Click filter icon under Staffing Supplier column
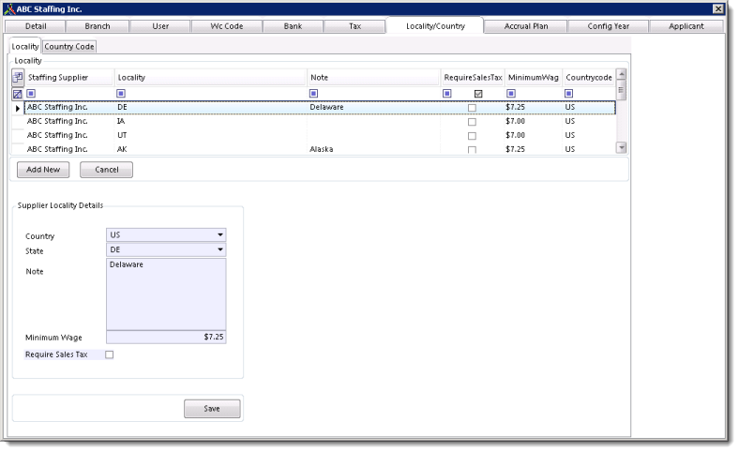 pyautogui.click(x=31, y=94)
